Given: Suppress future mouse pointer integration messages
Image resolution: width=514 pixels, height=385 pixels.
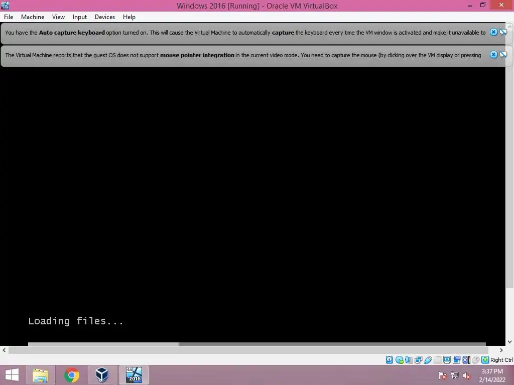Looking at the screenshot, I should click(503, 55).
